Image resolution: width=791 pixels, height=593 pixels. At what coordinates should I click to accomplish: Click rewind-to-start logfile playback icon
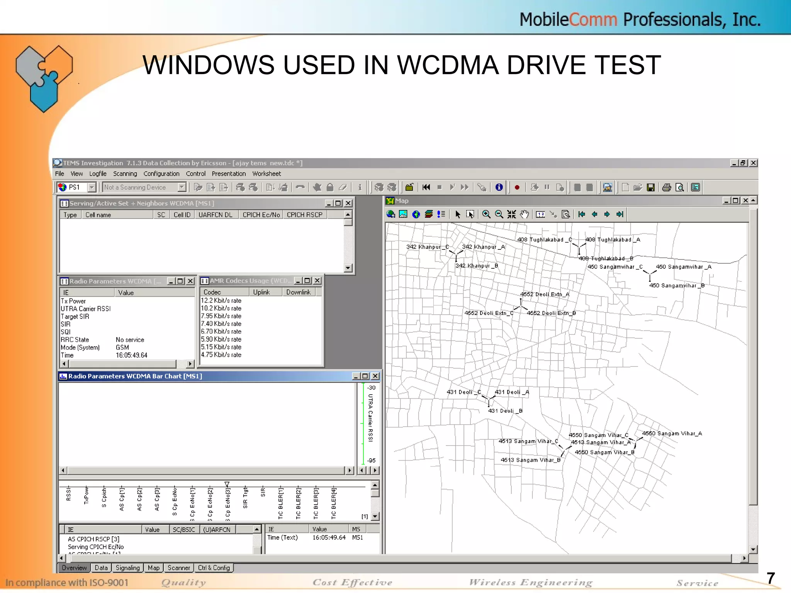426,187
